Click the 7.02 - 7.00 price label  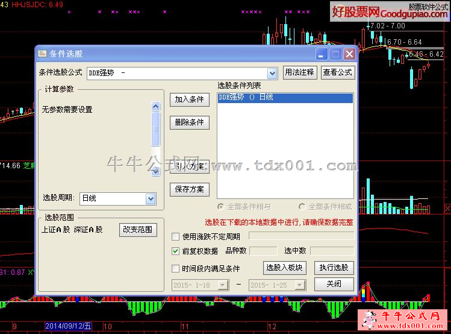click(x=388, y=26)
